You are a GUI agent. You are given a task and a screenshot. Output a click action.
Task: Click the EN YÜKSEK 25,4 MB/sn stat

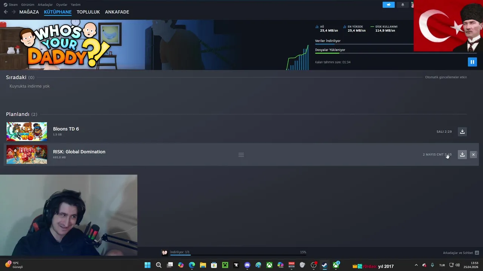coord(354,29)
